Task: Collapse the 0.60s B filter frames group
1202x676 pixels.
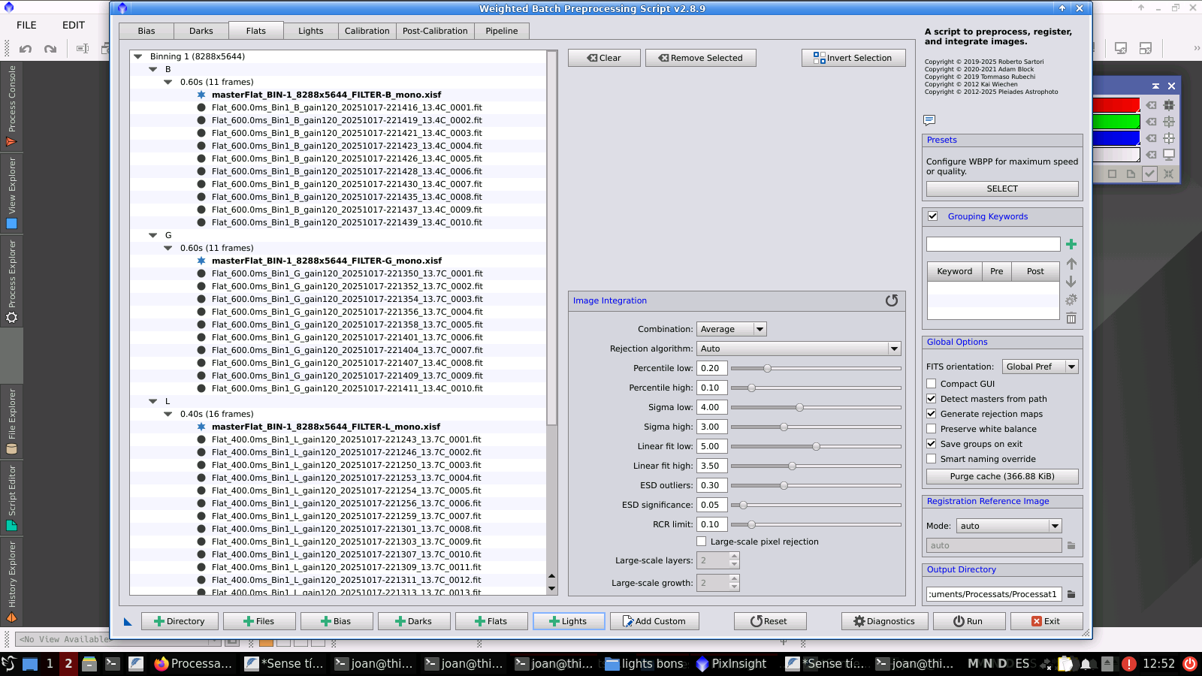Action: pyautogui.click(x=168, y=82)
